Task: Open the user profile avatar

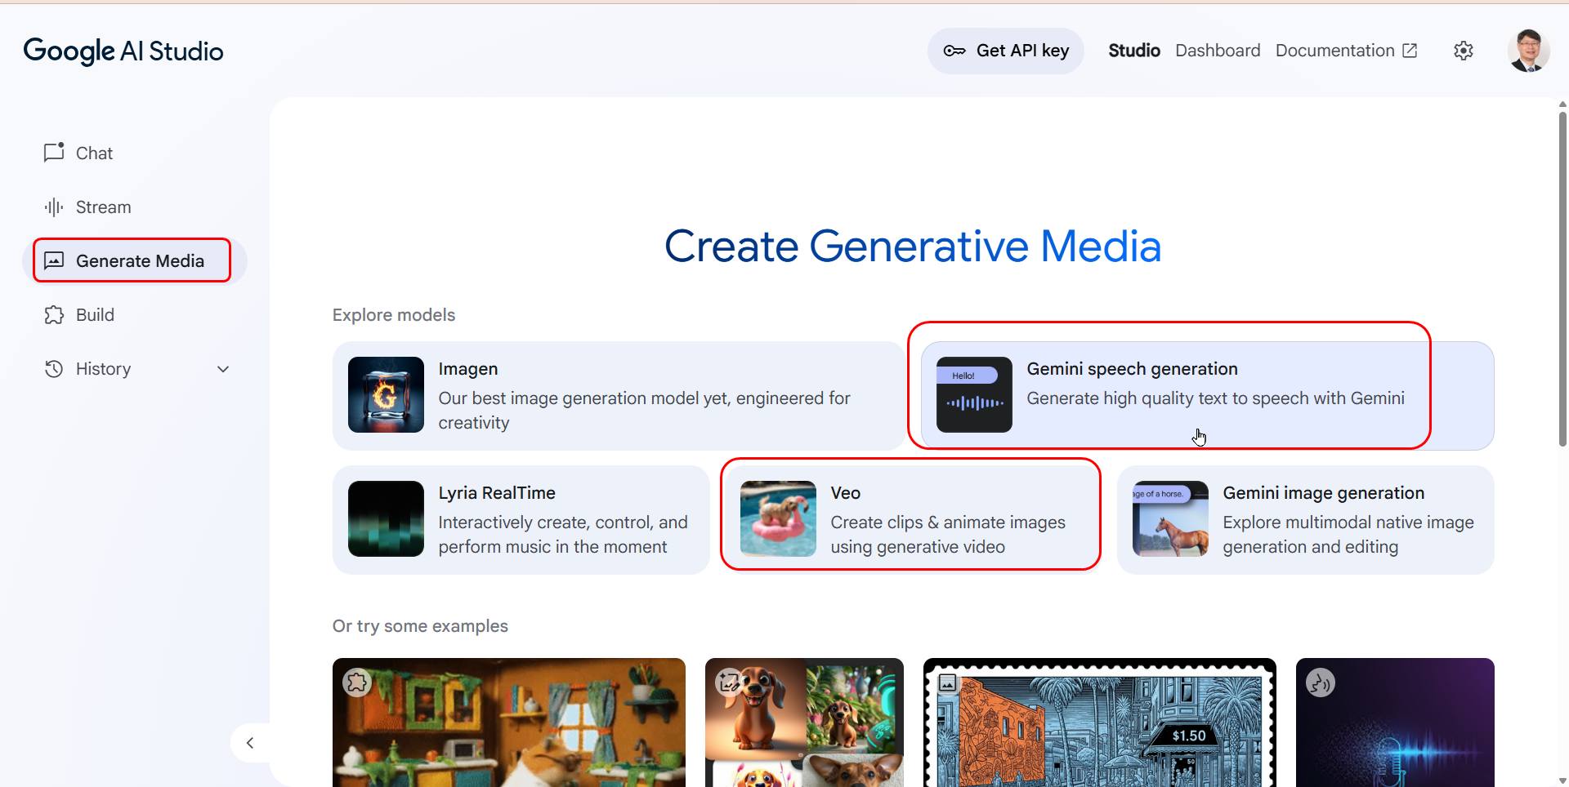Action: [x=1528, y=51]
